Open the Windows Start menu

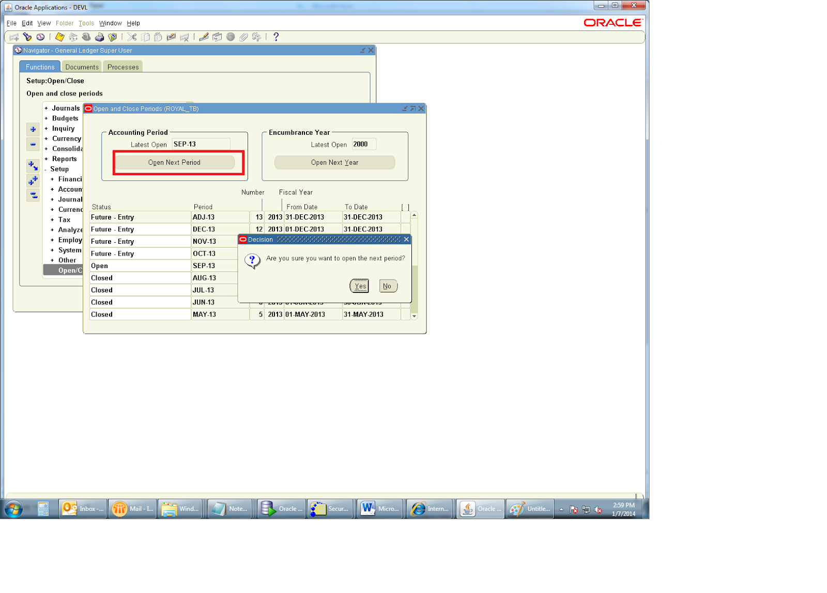14,509
